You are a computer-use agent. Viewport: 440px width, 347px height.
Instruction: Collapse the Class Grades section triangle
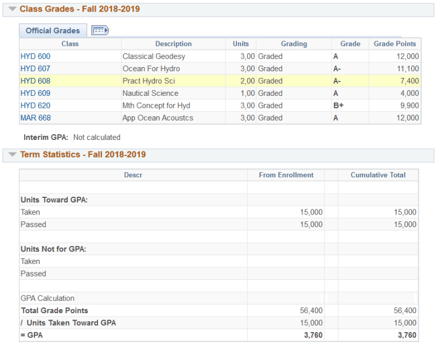pyautogui.click(x=12, y=9)
